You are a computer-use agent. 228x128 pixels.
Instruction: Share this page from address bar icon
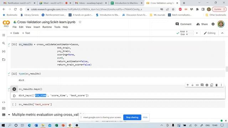167,9
